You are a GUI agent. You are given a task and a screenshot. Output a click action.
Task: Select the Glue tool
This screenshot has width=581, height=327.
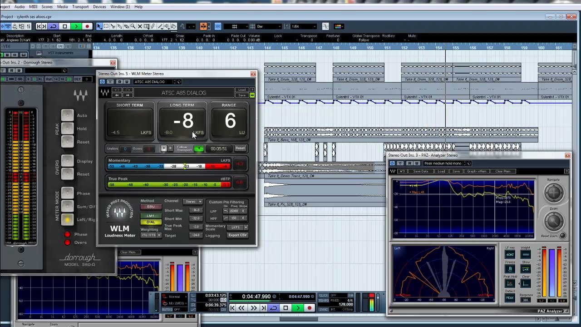119,26
